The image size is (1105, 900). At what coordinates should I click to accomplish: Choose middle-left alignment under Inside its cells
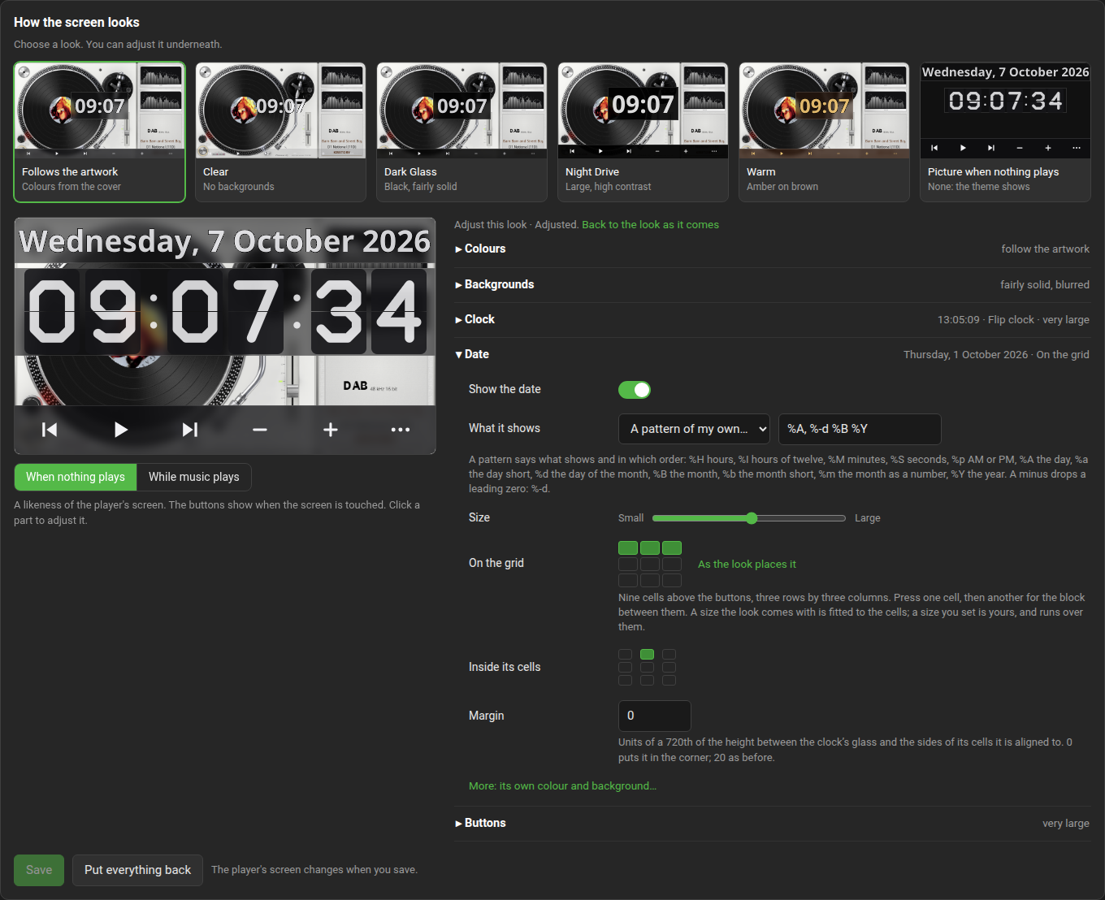625,667
